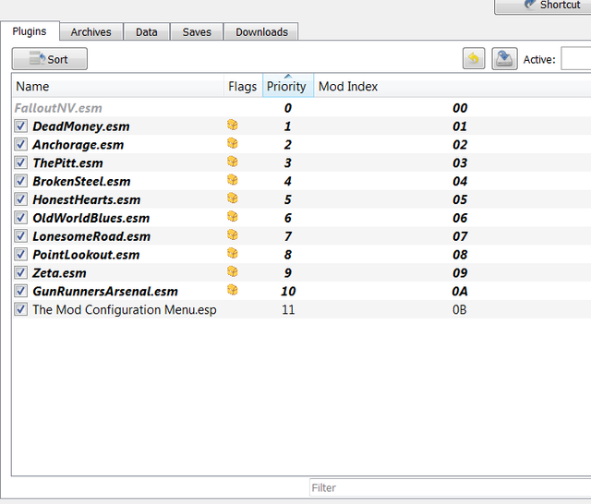Viewport: 591px width, 504px height.
Task: Sort by Mod Index column header
Action: (452, 86)
